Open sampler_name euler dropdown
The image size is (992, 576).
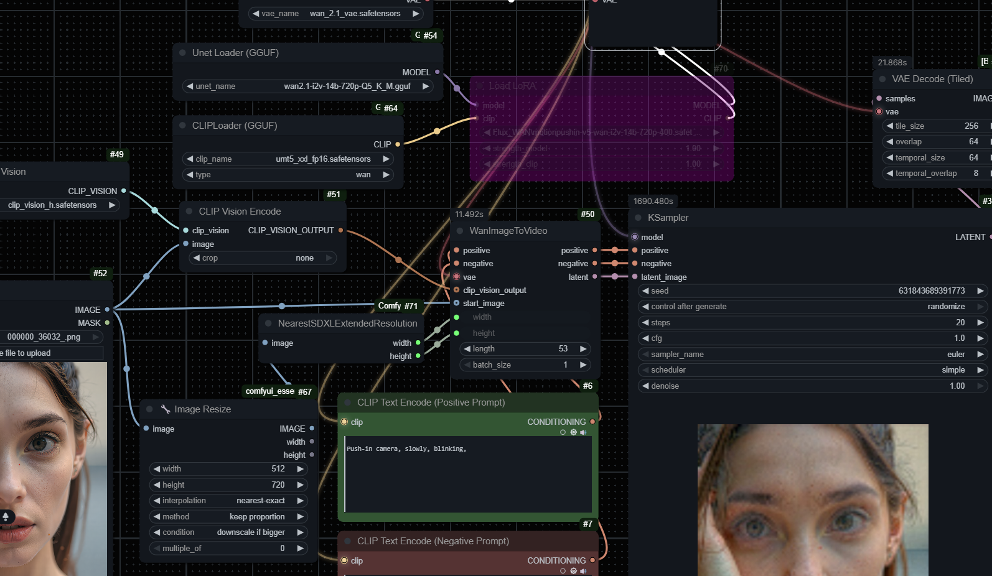click(x=813, y=355)
